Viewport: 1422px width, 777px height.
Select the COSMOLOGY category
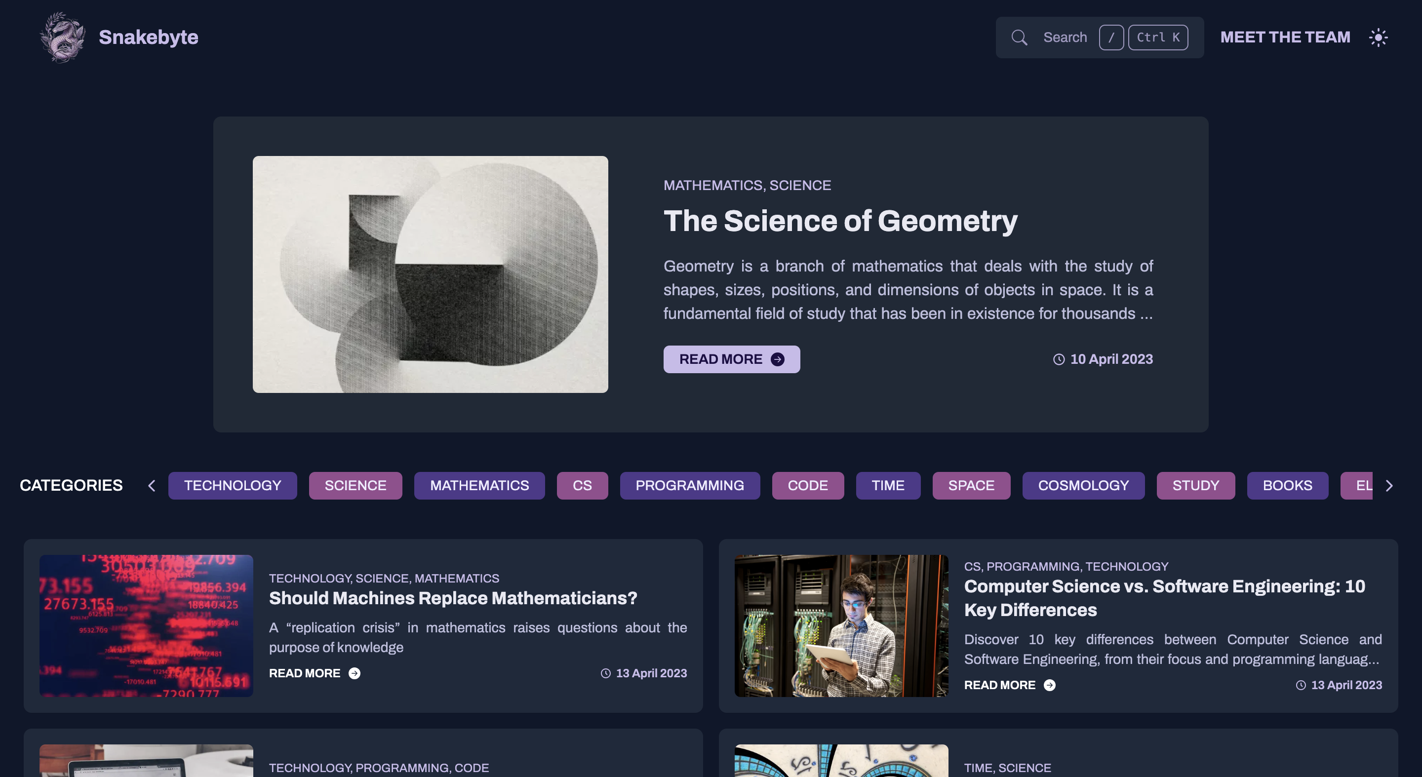[x=1084, y=486]
